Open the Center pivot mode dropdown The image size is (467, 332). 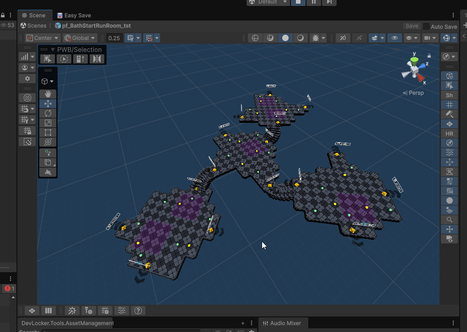point(43,38)
